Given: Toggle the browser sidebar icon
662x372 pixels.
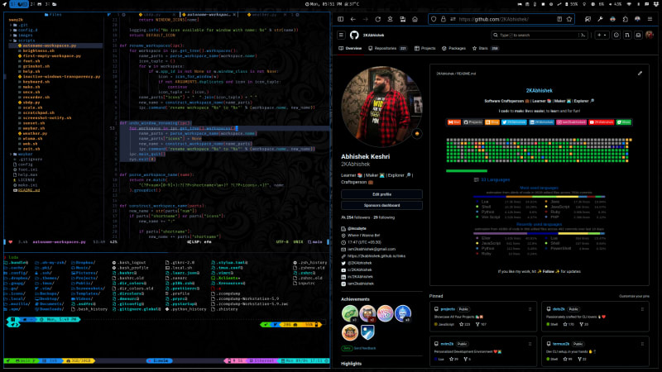Looking at the screenshot, I should coord(341,19).
